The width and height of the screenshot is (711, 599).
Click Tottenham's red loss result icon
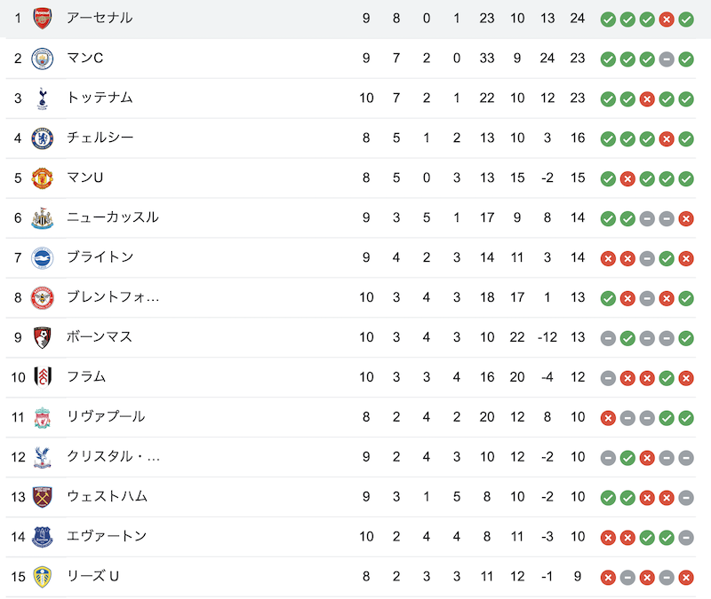click(x=647, y=99)
